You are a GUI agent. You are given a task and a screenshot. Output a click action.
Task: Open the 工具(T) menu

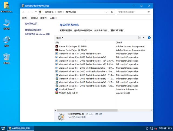click(53, 18)
